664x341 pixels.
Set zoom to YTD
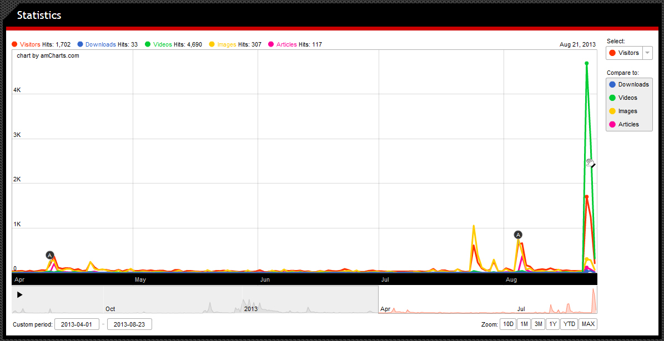[x=569, y=324]
